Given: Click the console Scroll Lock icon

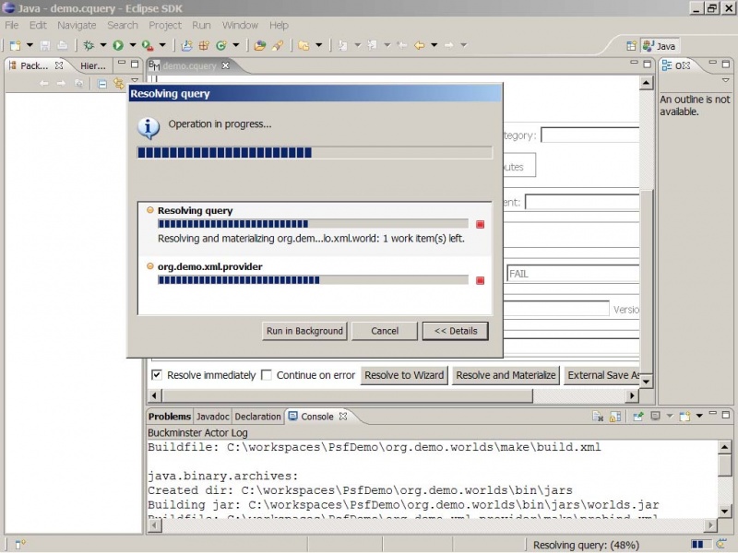Looking at the screenshot, I should click(x=615, y=417).
